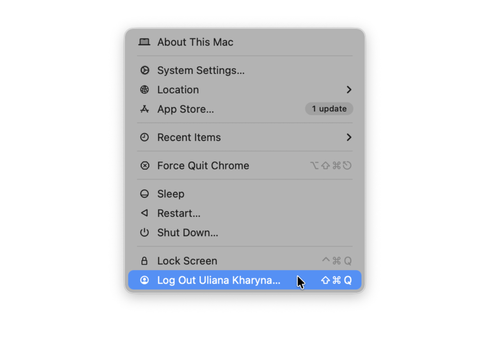Choose Sleep to put the Mac to sleep

coord(171,193)
